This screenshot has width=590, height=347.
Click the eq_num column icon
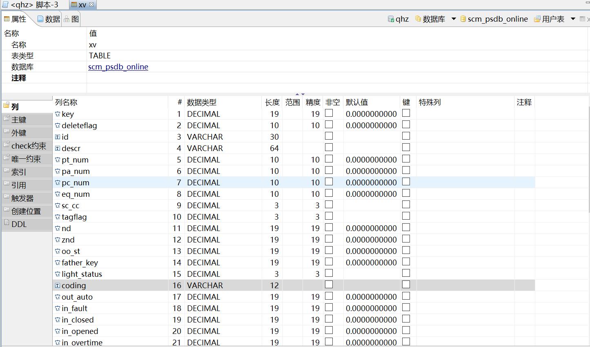click(x=58, y=194)
